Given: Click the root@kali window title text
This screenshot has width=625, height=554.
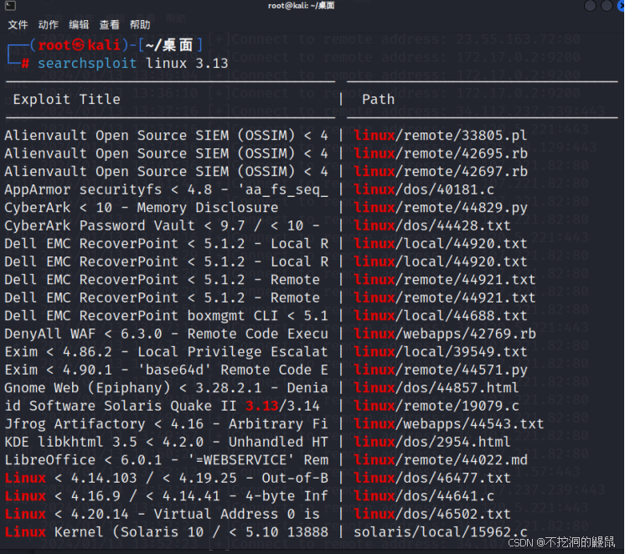Looking at the screenshot, I should [302, 6].
